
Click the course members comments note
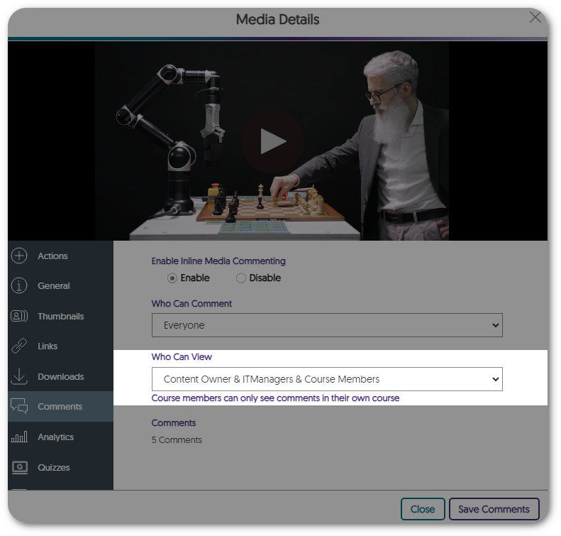(x=275, y=398)
